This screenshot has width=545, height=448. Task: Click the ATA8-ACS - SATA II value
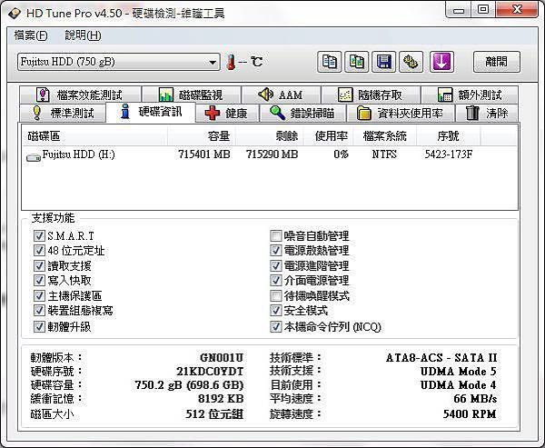point(441,357)
